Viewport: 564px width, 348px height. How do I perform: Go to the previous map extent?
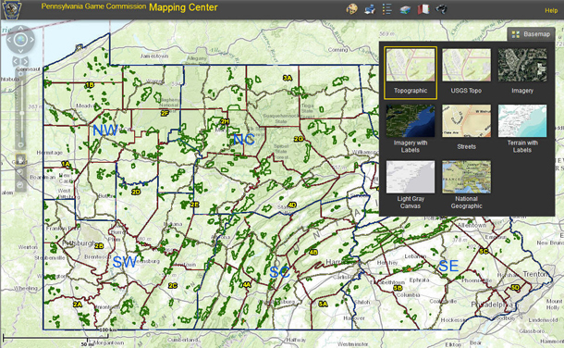pos(16,61)
